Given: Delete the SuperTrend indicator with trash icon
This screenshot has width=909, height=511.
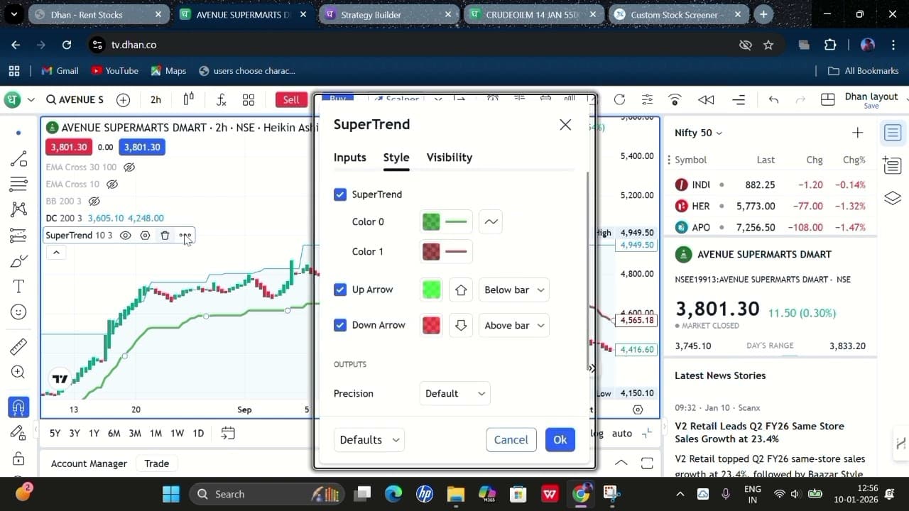Looking at the screenshot, I should pos(165,235).
